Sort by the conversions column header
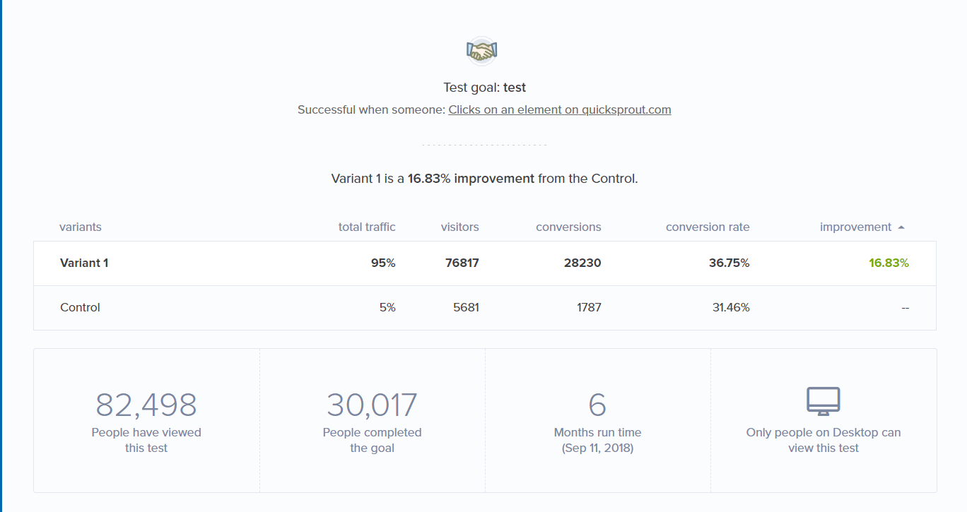The image size is (967, 512). 568,227
